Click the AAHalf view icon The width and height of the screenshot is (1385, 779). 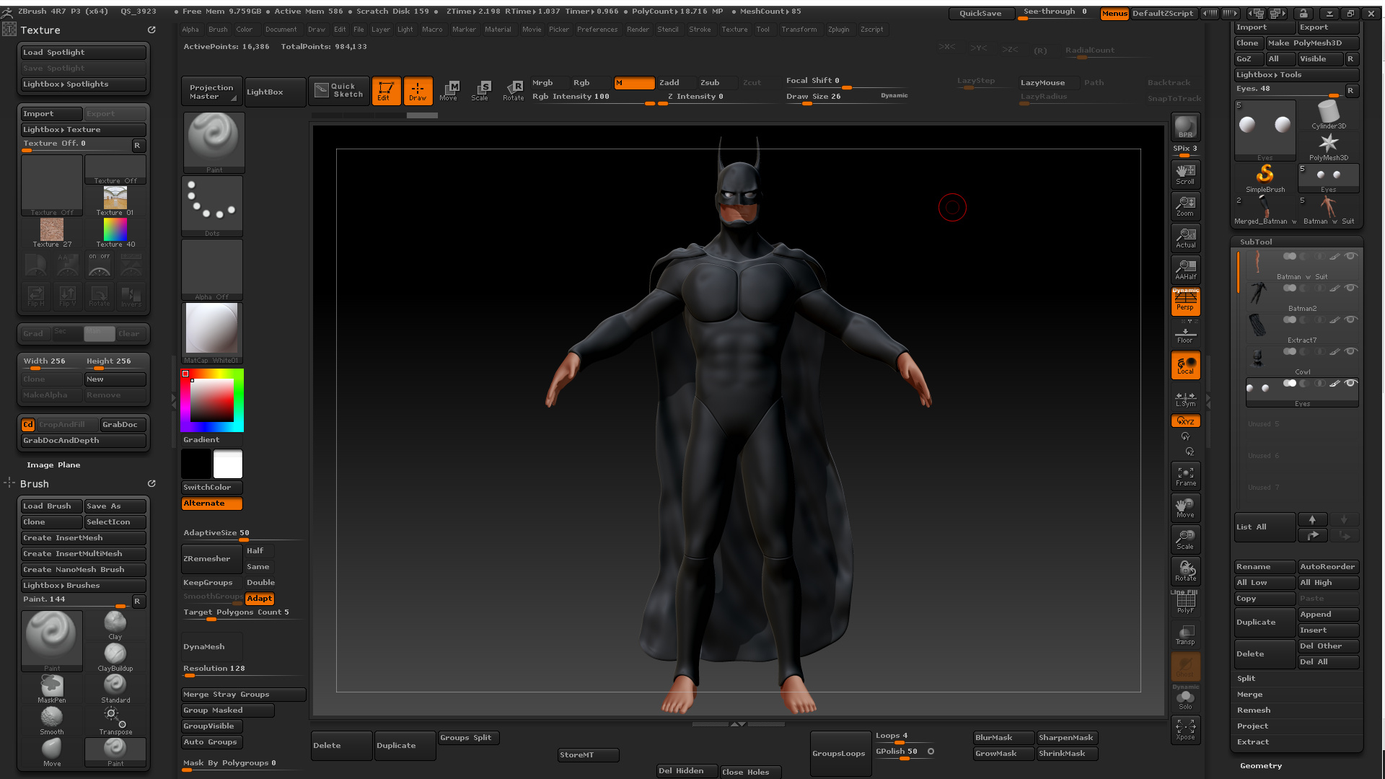click(1185, 270)
